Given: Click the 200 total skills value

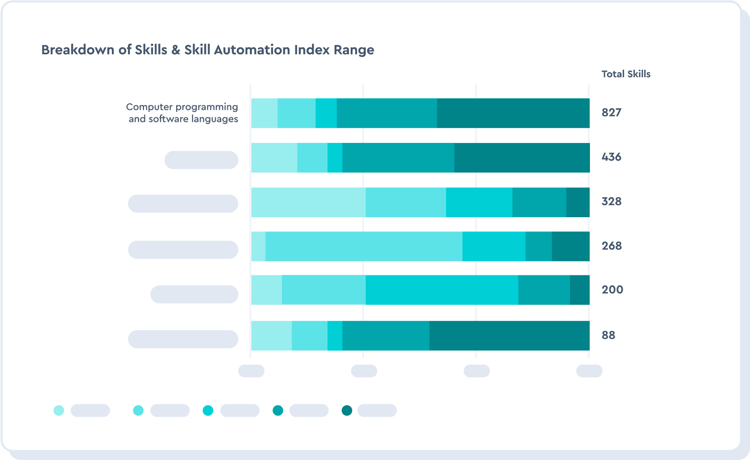Looking at the screenshot, I should coord(612,289).
